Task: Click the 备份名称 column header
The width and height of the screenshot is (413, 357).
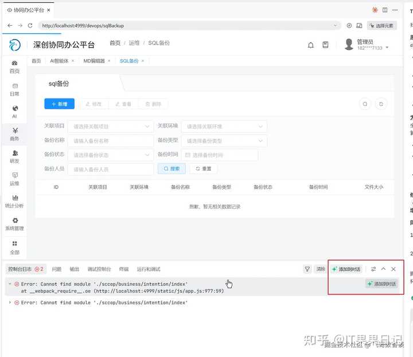Action: (181, 187)
